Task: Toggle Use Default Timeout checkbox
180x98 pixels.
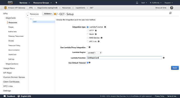Action: pos(88,63)
